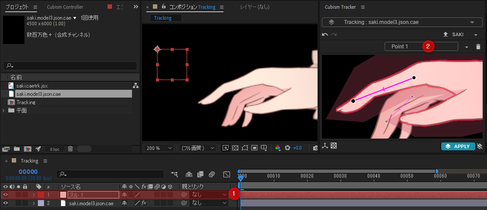Click the snapshot camera icon in viewer
This screenshot has width=487, height=210.
(x=315, y=148)
